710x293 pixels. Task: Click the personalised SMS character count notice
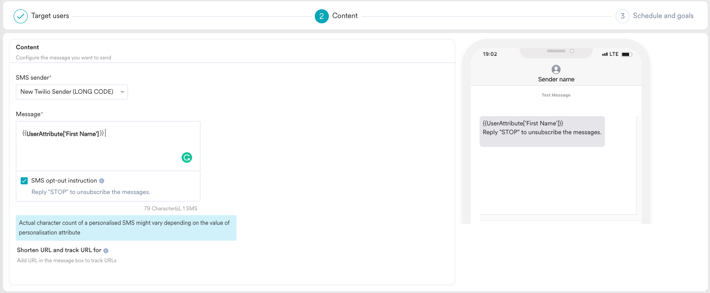click(x=126, y=228)
